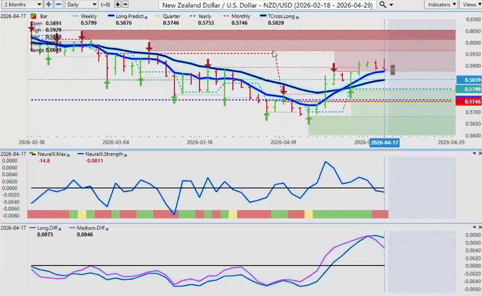Toggle the Long.Predict indicator dot
The width and height of the screenshot is (482, 296).
(x=146, y=17)
